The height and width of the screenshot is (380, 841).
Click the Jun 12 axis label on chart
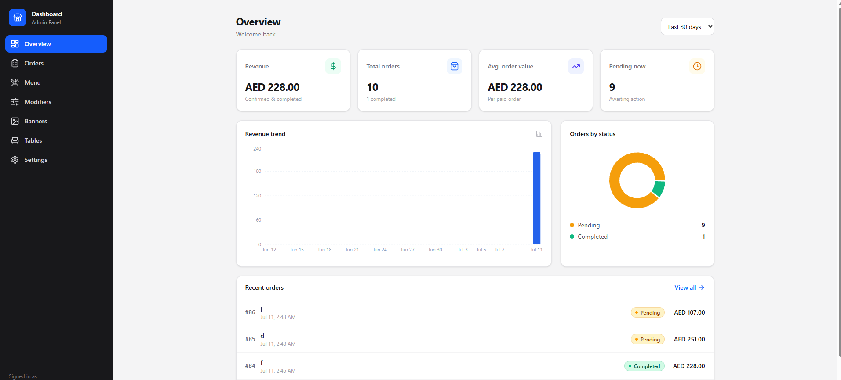pos(269,250)
